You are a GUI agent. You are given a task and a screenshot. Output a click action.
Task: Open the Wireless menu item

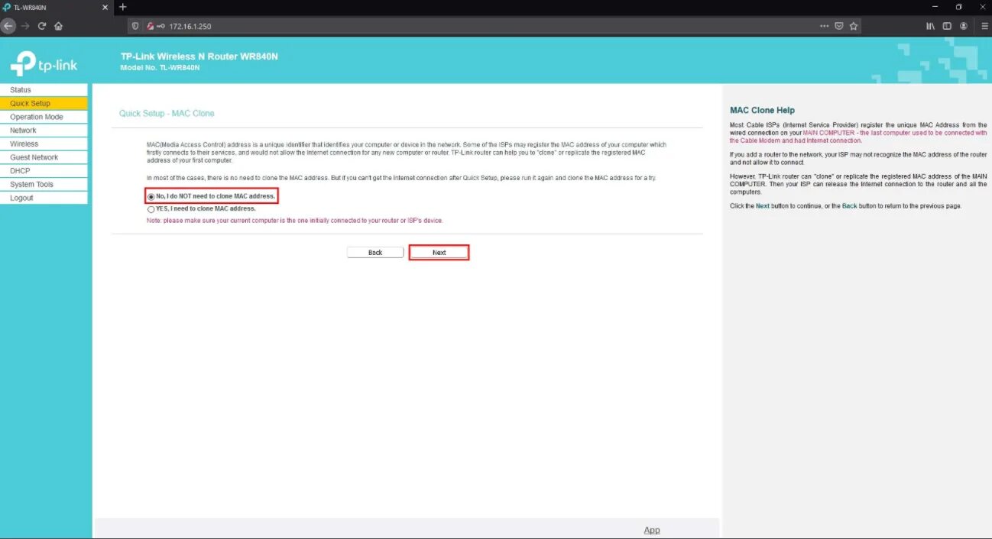tap(44, 144)
